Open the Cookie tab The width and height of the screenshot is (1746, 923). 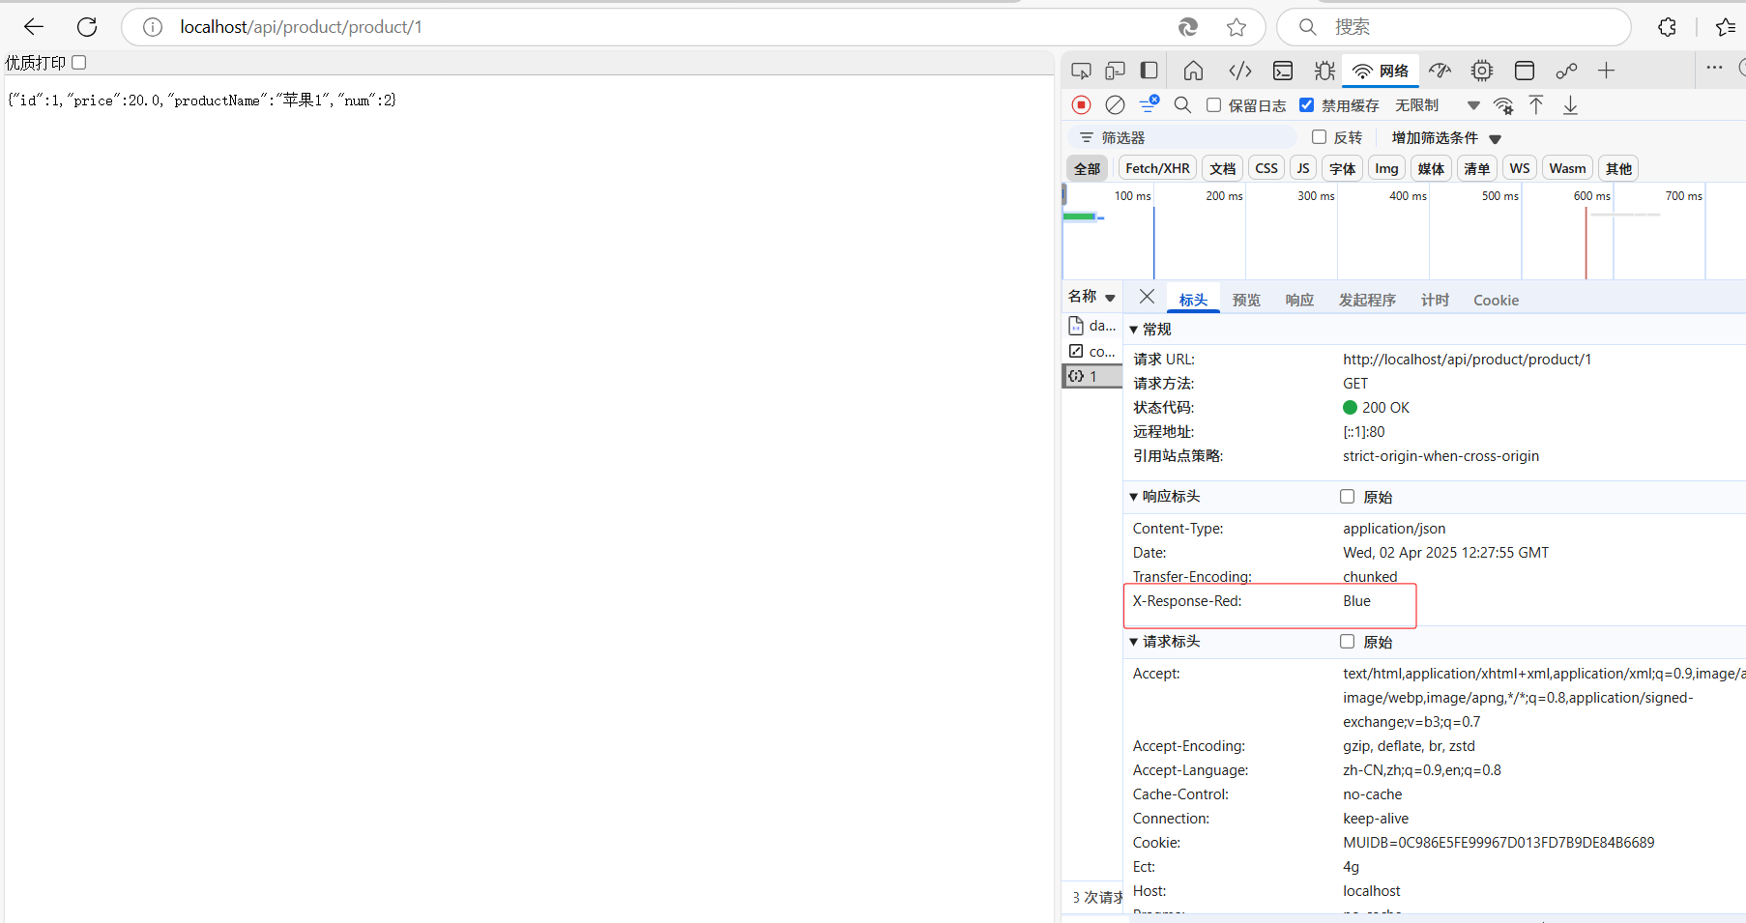coord(1496,301)
